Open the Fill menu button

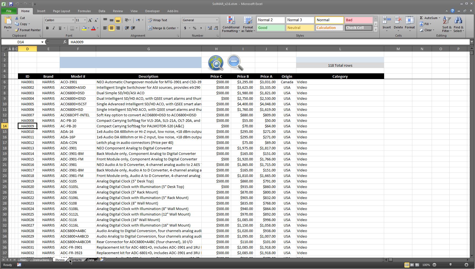point(426,24)
